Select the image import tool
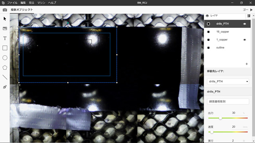This screenshot has height=143, width=255. click(5, 29)
